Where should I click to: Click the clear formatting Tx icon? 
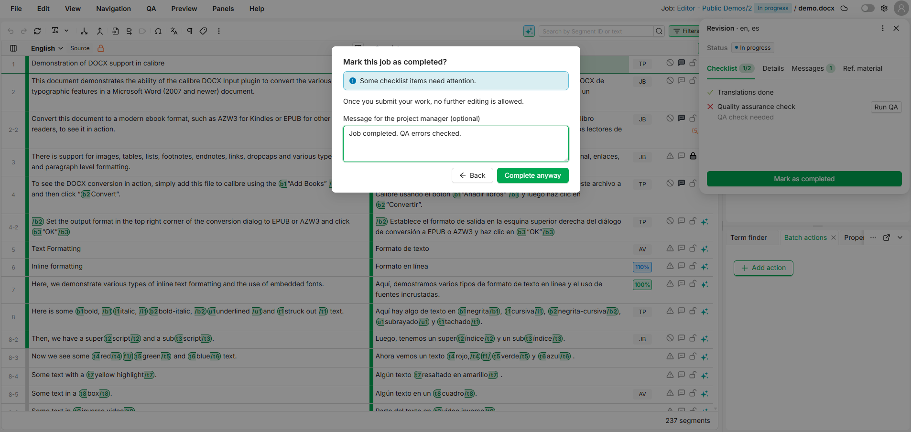click(55, 31)
